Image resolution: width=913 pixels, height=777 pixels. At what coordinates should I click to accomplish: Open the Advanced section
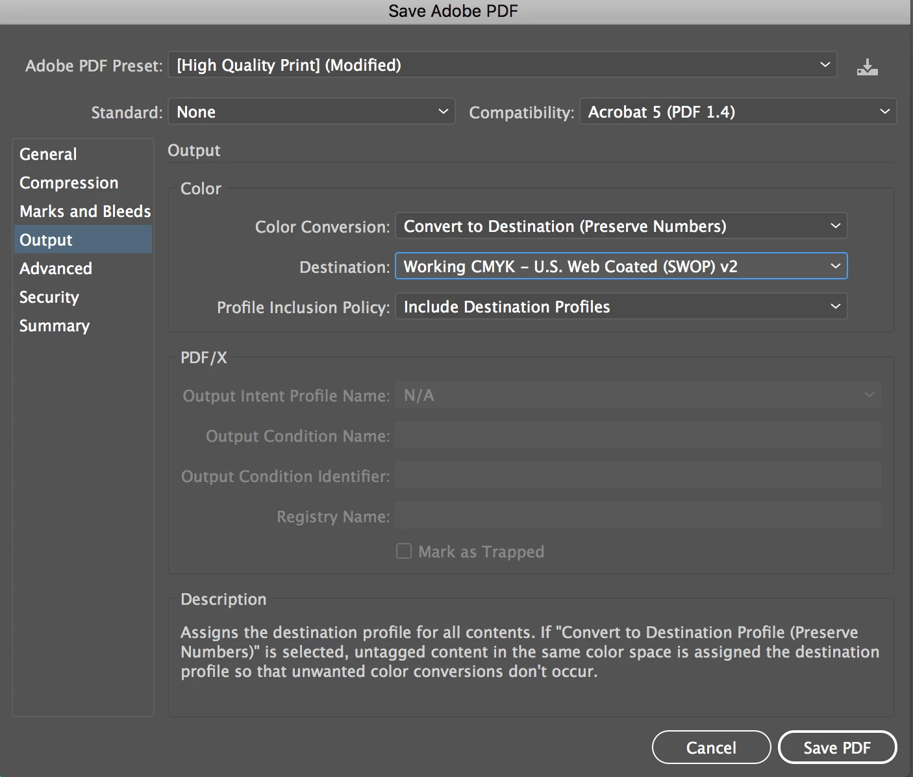point(82,268)
